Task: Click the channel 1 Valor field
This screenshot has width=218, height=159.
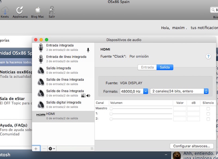Action: (180, 114)
